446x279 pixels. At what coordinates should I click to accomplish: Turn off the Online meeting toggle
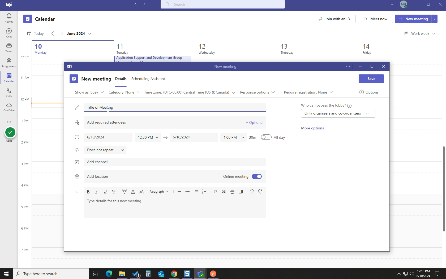(x=257, y=176)
